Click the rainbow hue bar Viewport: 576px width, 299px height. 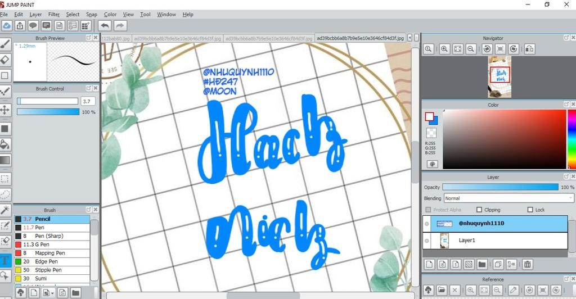click(x=571, y=139)
